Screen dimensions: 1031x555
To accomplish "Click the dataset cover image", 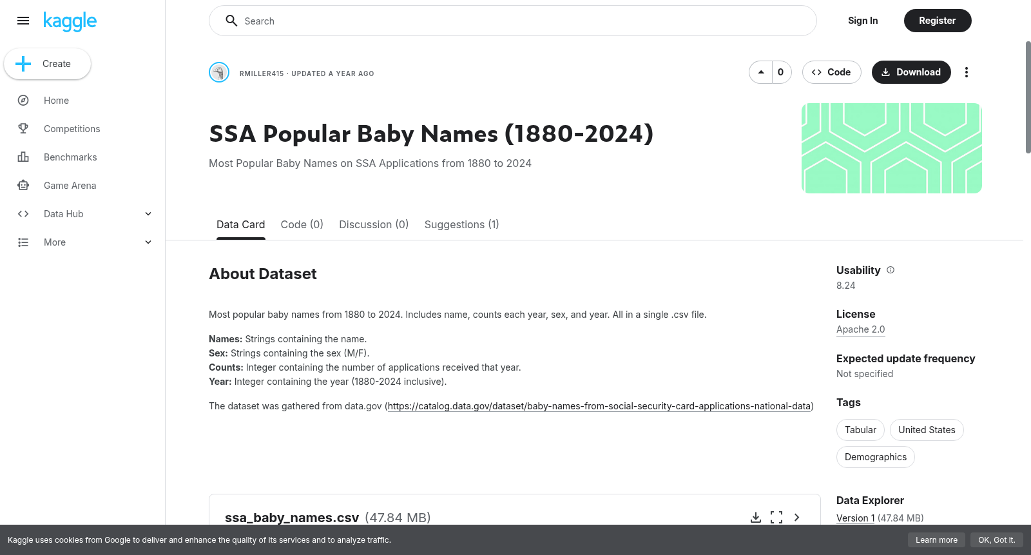I will [x=892, y=148].
